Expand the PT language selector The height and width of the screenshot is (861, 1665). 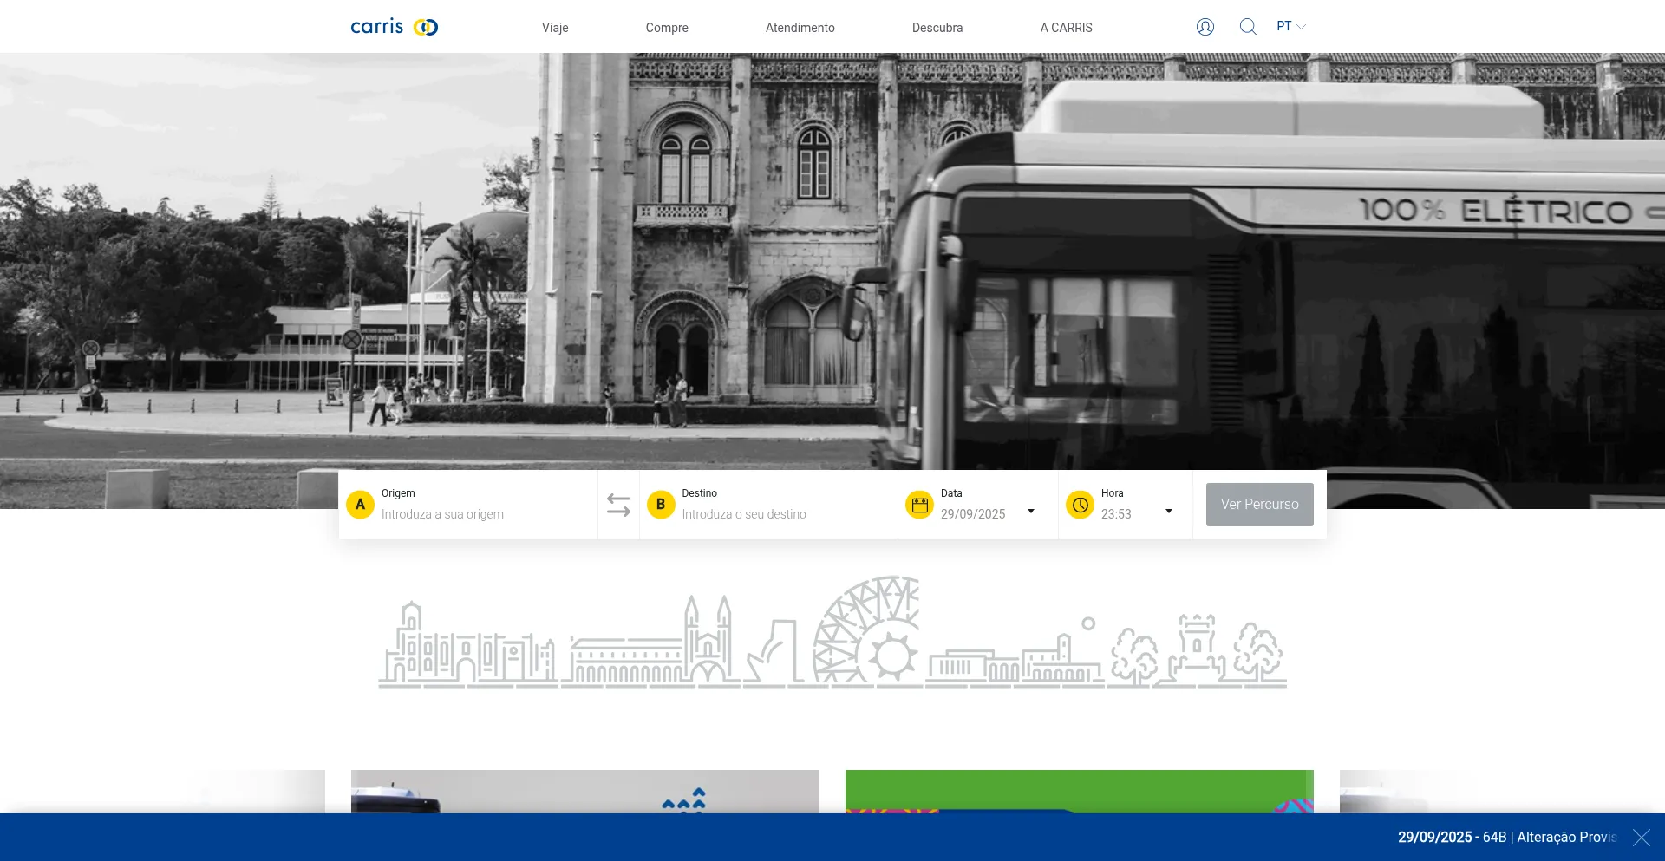pos(1290,27)
